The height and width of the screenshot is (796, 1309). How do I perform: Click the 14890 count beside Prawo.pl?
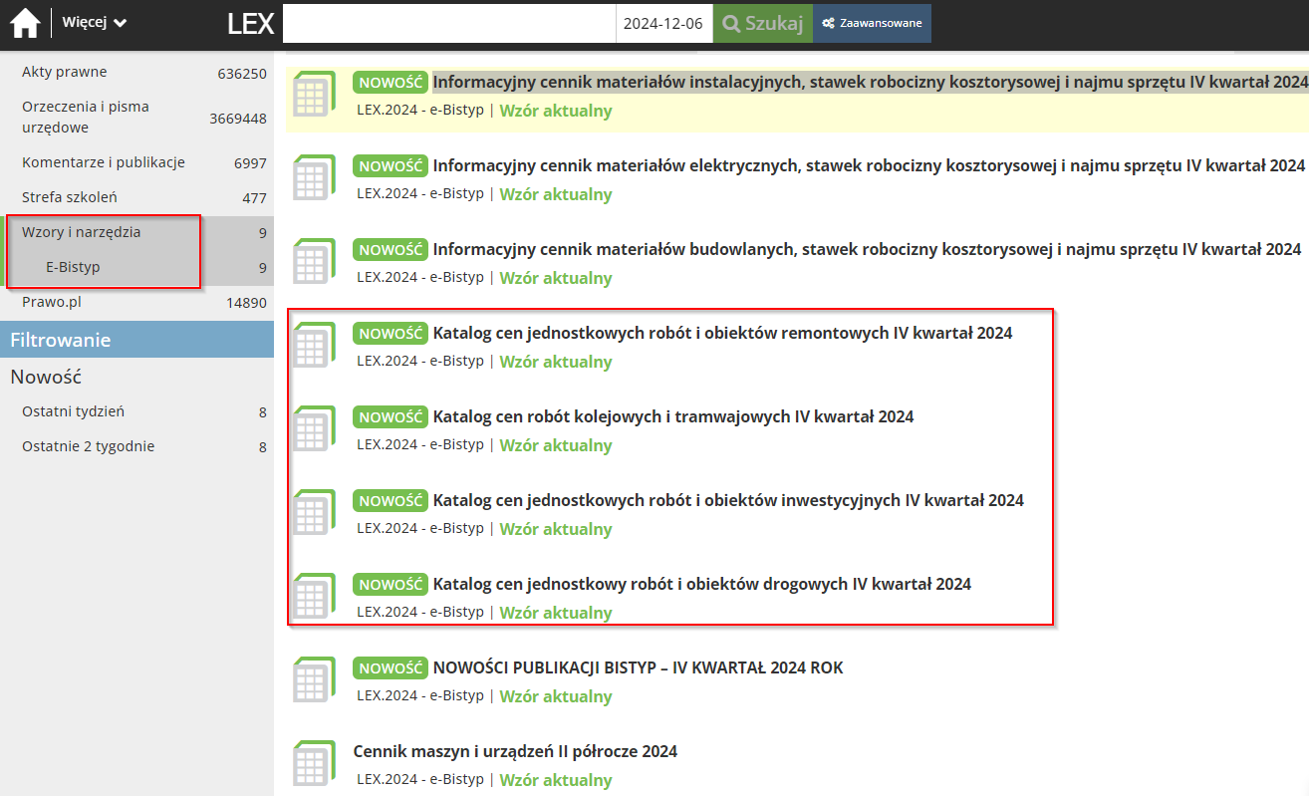click(x=246, y=303)
